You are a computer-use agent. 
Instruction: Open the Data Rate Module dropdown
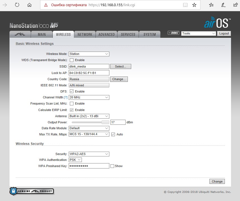coord(89,128)
